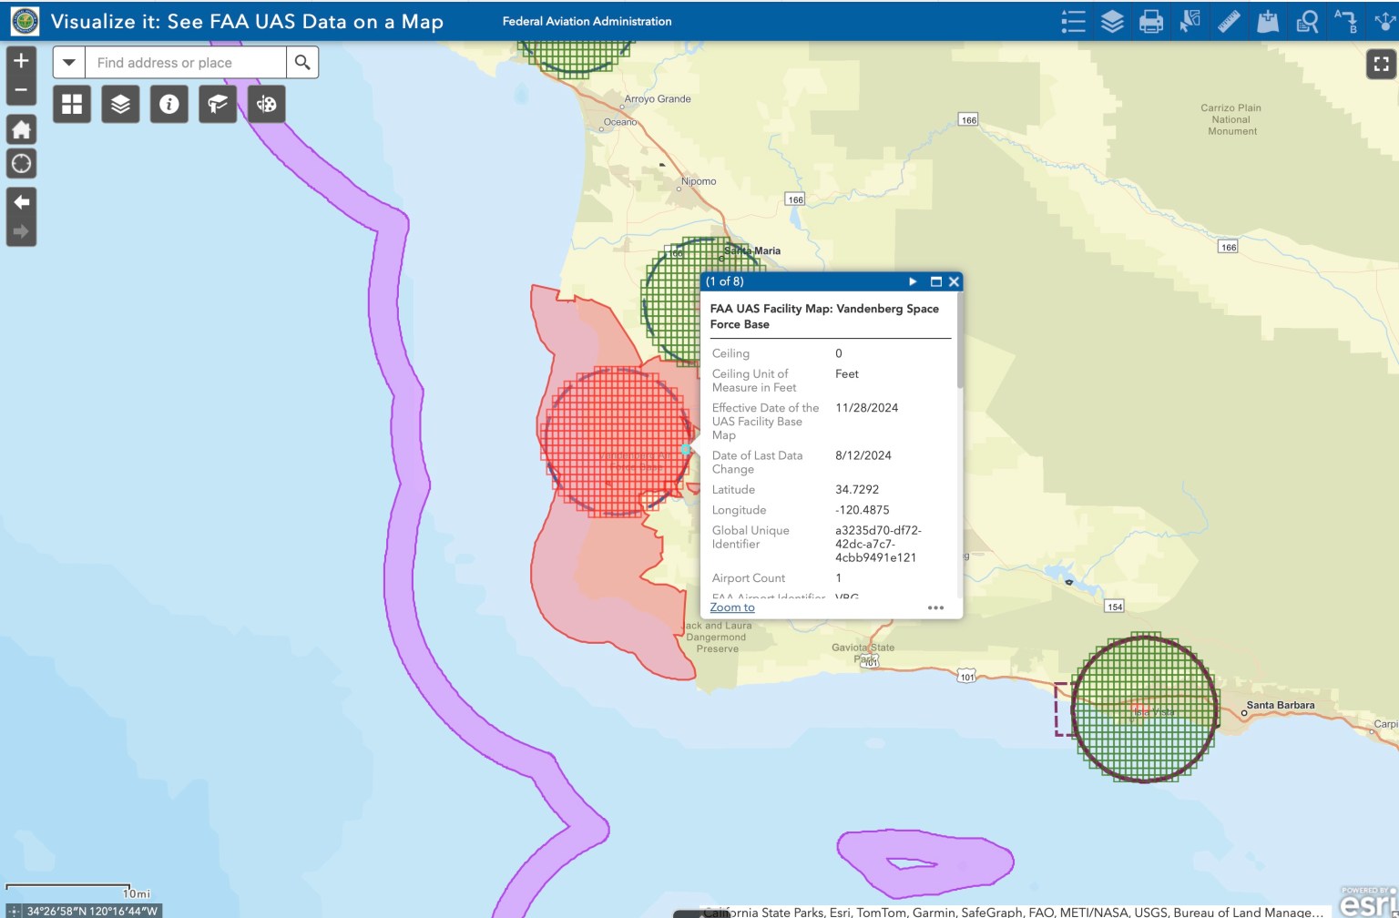Open the Share widget

click(1384, 21)
